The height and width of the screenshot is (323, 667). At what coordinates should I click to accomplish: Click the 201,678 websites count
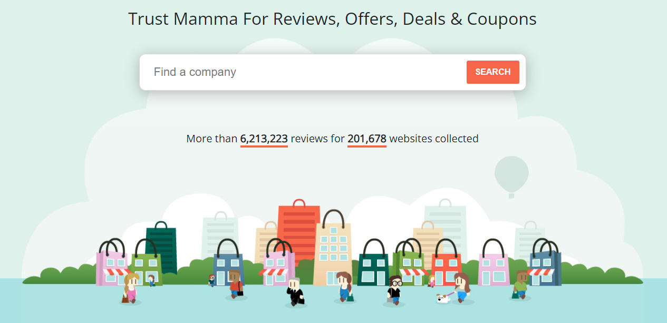366,139
